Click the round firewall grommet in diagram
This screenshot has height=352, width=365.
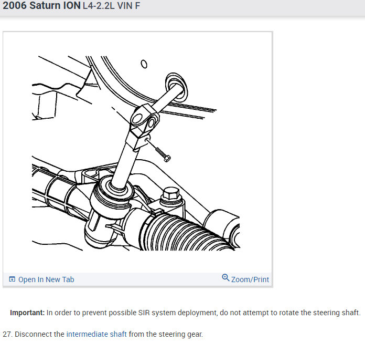pos(176,87)
